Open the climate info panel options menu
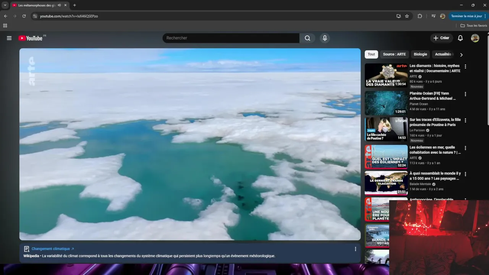 (355, 249)
